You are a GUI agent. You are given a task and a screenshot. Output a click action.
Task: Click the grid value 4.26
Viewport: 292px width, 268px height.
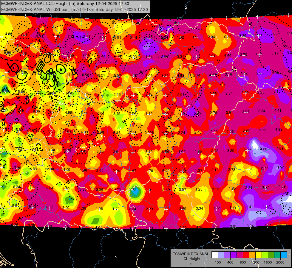click(263, 149)
